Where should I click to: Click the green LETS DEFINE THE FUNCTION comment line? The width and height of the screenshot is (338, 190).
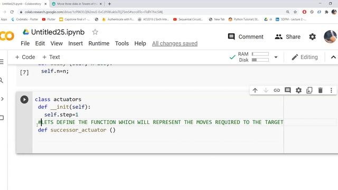(161, 122)
